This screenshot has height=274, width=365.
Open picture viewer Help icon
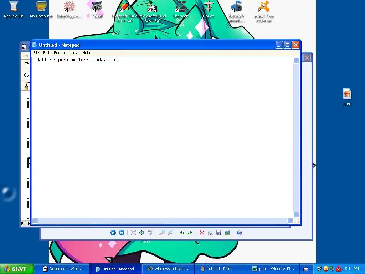(239, 233)
